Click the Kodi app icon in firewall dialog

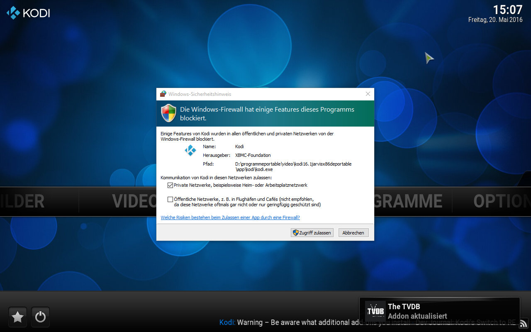[x=190, y=151]
